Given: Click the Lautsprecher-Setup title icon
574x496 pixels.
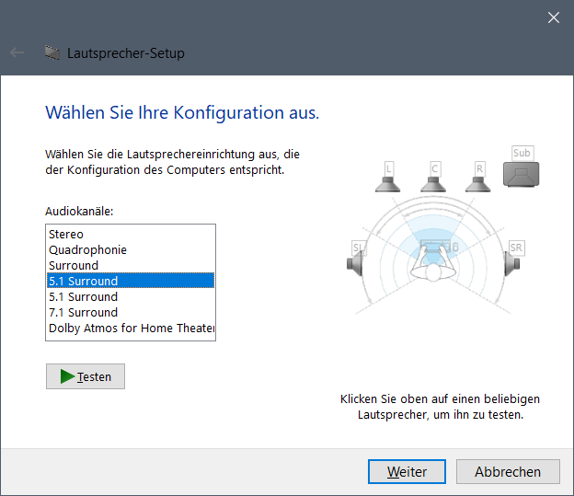Looking at the screenshot, I should (x=52, y=52).
